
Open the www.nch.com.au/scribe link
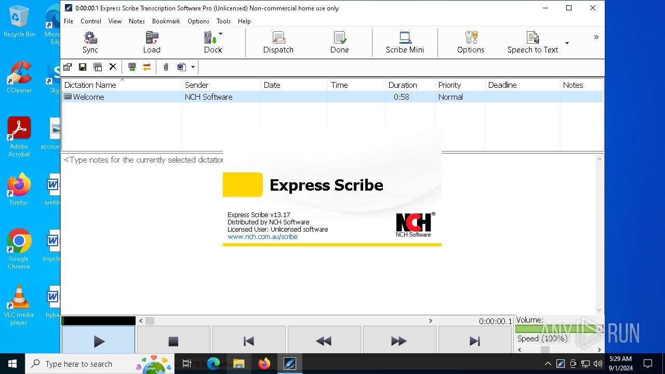click(x=262, y=236)
